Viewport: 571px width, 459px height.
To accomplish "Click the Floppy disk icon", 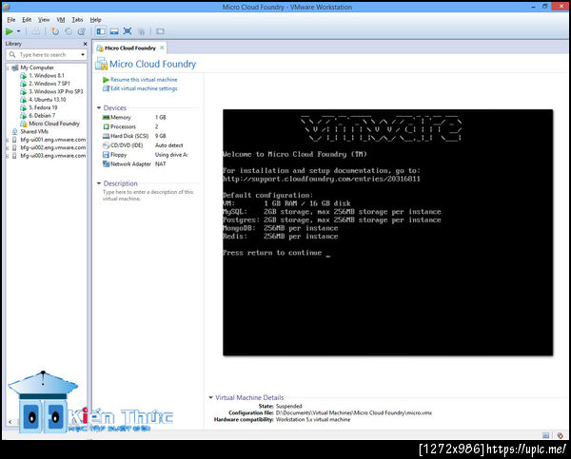I will click(106, 155).
